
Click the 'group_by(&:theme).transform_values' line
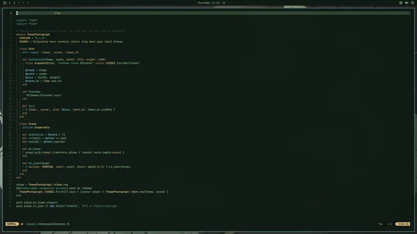point(75,153)
